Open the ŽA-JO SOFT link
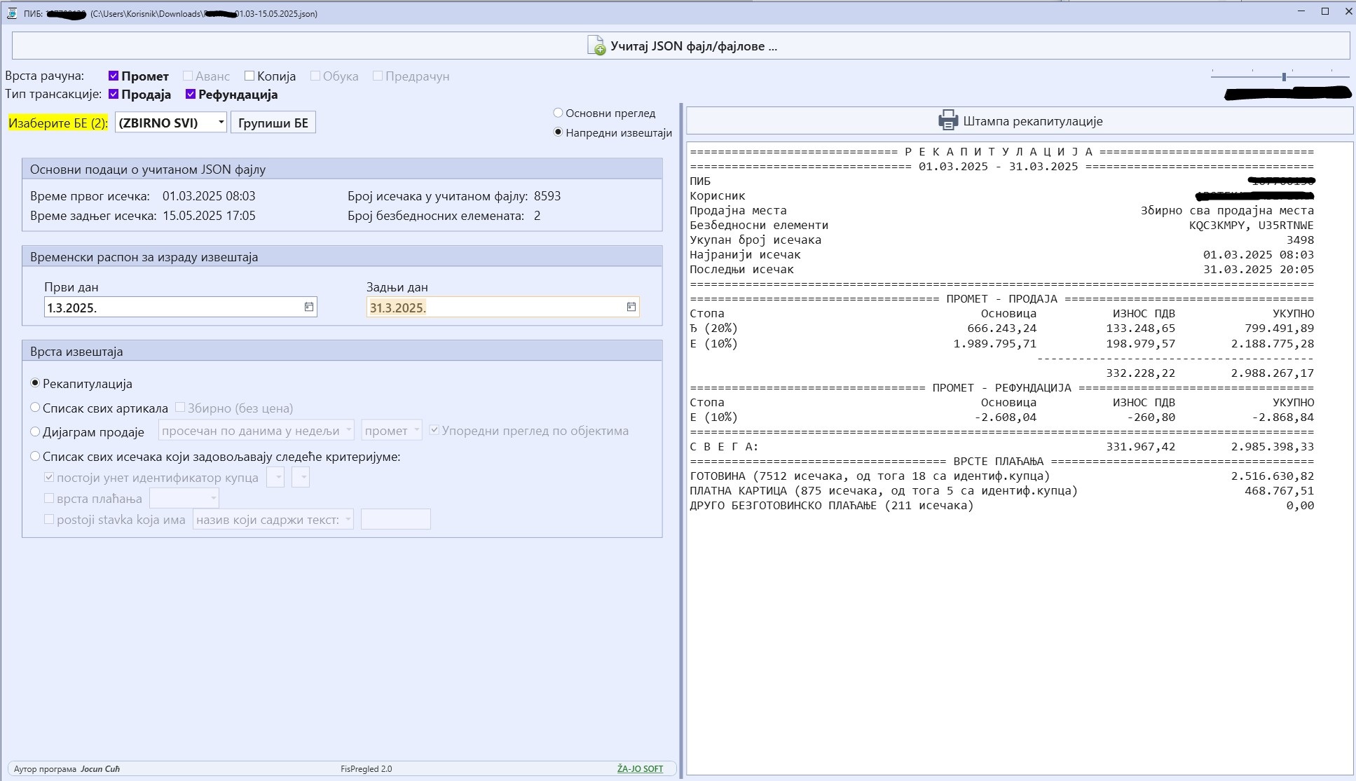Screen dimensions: 1356x781 [x=640, y=768]
